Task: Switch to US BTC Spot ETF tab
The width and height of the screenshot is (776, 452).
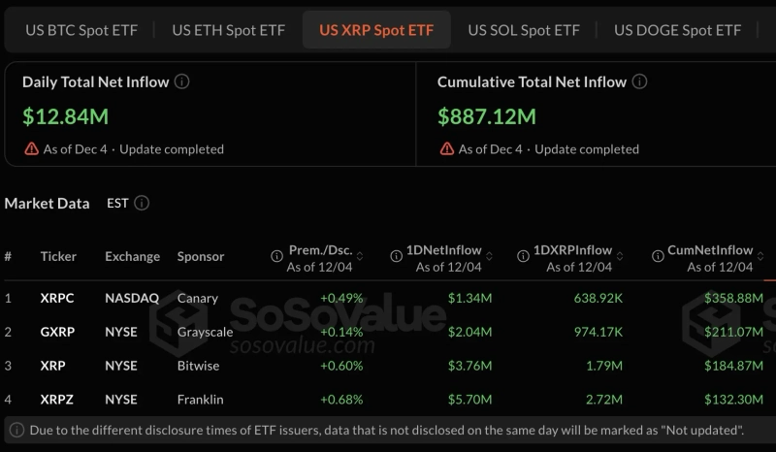Action: 81,30
